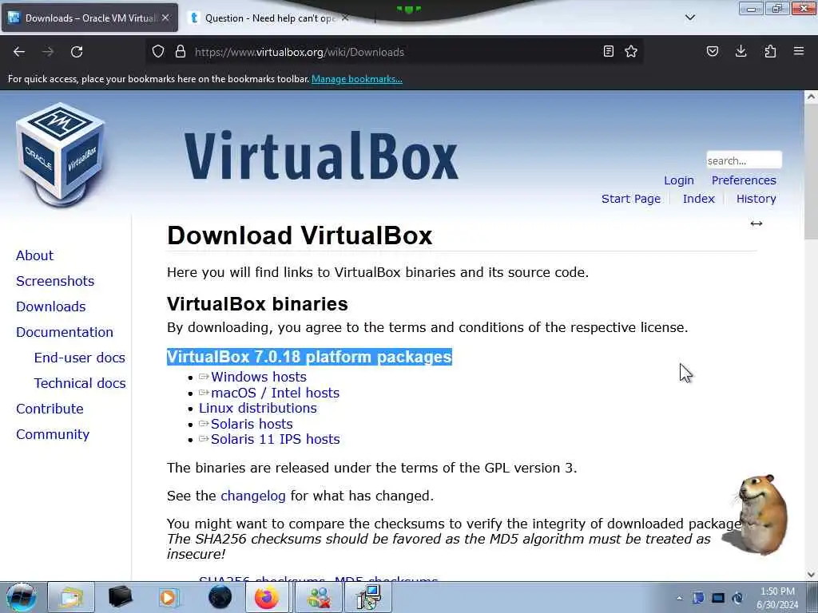Open the Firefox hamburger menu
The image size is (818, 613).
(799, 51)
